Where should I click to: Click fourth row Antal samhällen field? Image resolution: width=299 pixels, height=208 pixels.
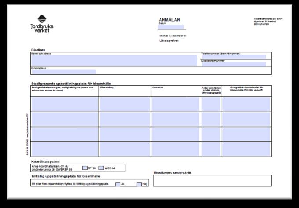(x=211, y=149)
